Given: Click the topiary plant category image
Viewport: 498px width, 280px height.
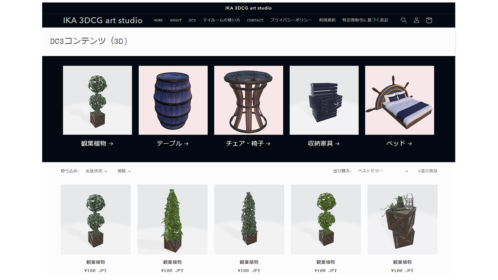Looking at the screenshot, I should coord(97,100).
